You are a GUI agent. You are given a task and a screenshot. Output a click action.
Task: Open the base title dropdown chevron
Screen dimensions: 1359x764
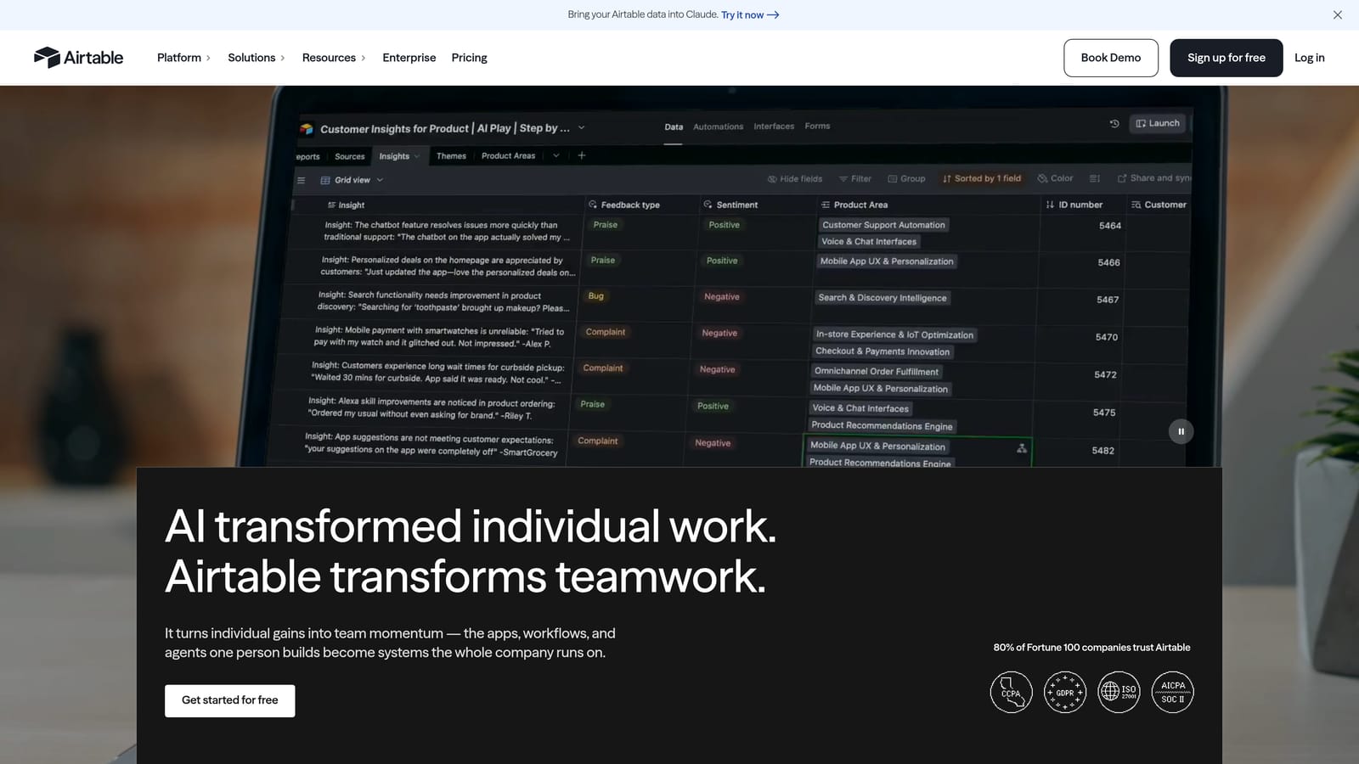[x=582, y=127]
